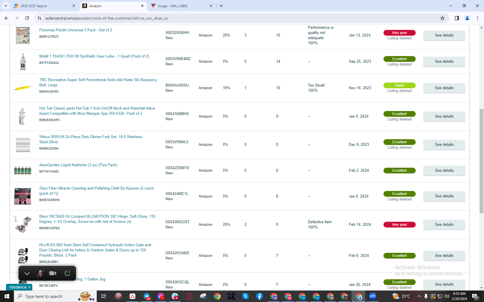Show hidden system tray icons
This screenshot has width=484, height=302.
(x=419, y=296)
